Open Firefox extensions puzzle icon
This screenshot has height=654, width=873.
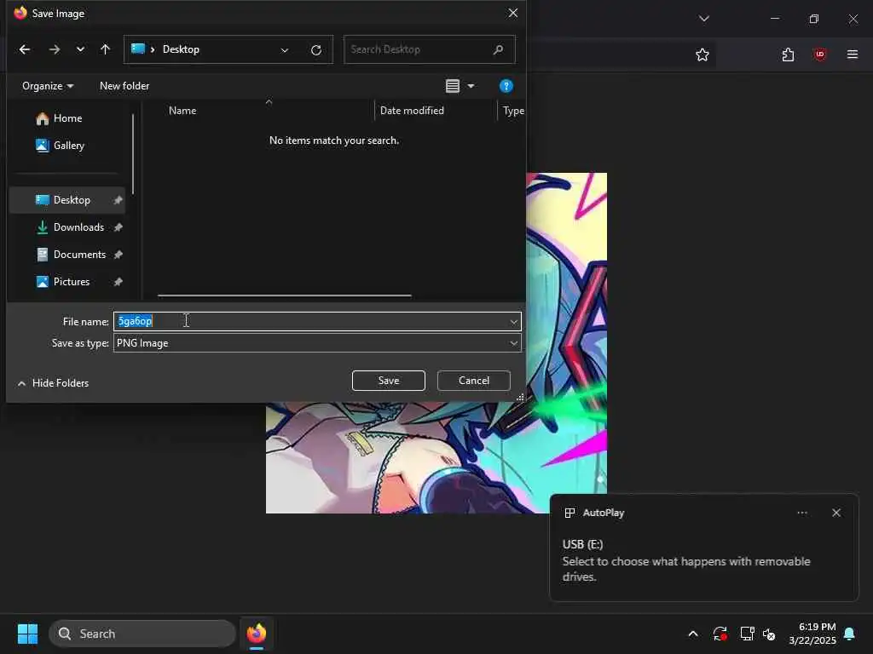(788, 54)
